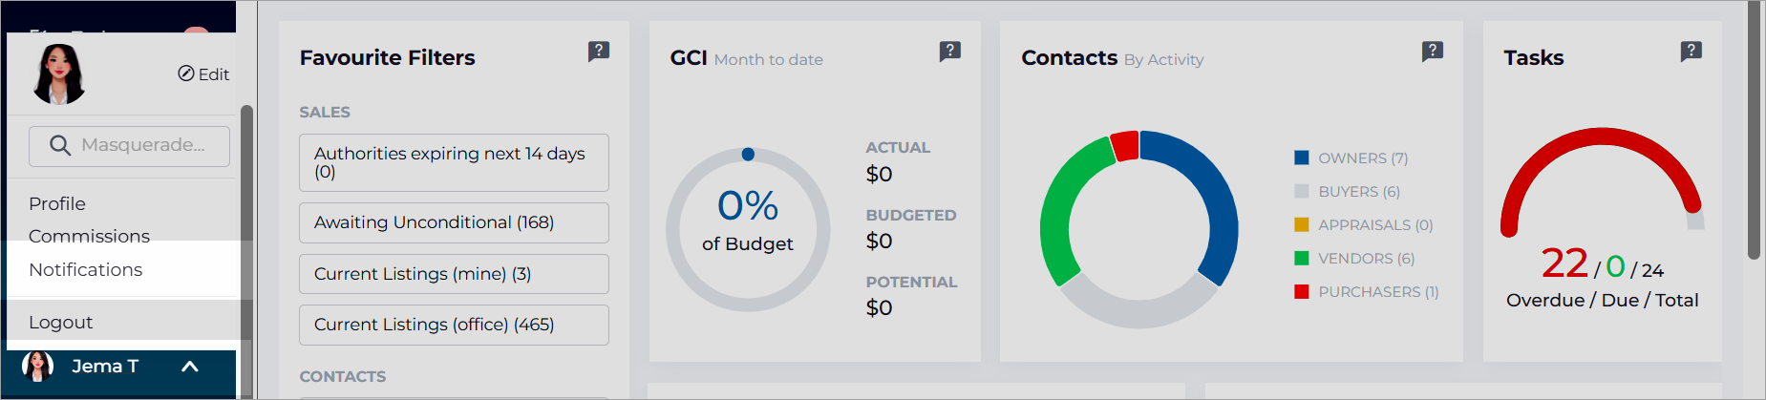Open Awaiting Unconditional (168) filter
The width and height of the screenshot is (1766, 400).
click(x=454, y=222)
